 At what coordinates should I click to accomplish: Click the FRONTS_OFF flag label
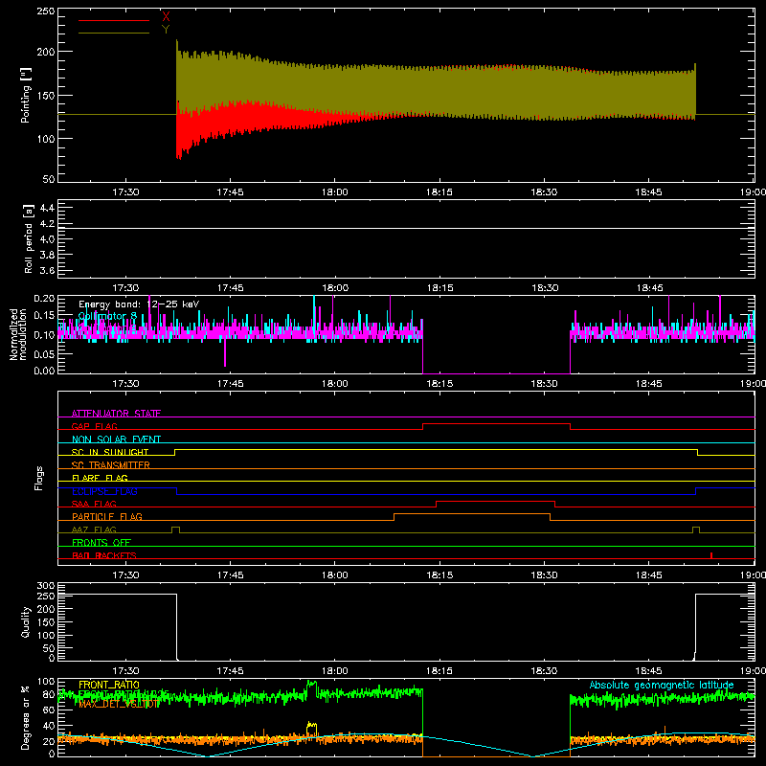(101, 542)
